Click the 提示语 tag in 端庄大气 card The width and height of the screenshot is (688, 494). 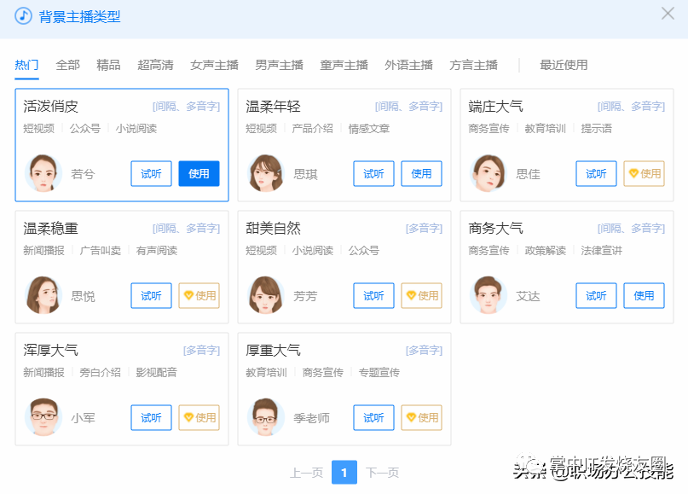tap(596, 129)
